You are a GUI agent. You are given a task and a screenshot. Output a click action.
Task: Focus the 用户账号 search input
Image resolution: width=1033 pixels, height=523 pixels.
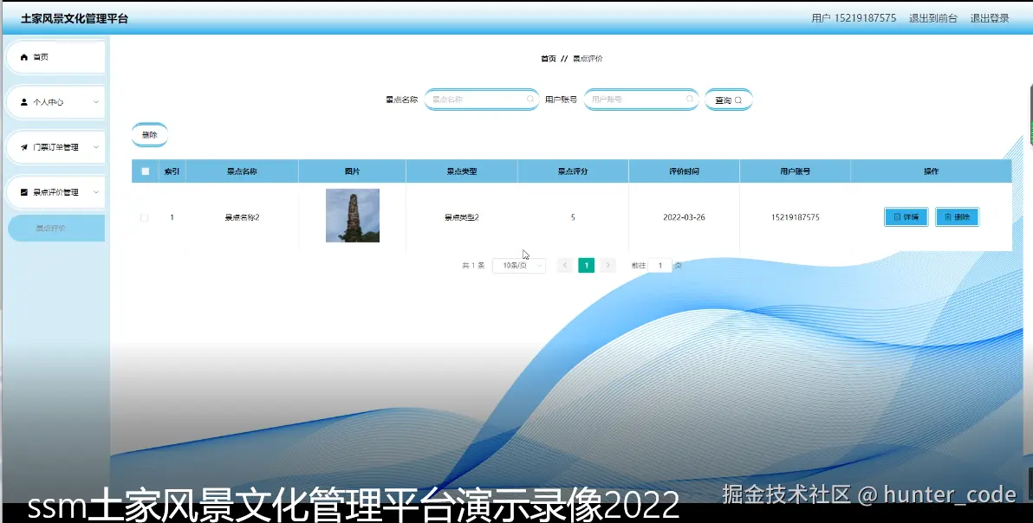click(641, 100)
